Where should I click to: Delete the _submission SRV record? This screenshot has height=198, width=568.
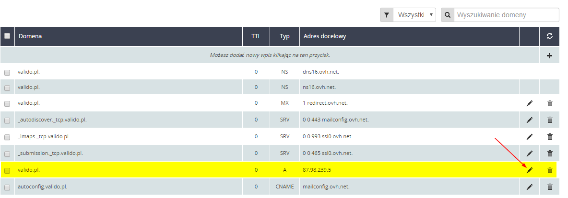tap(550, 153)
